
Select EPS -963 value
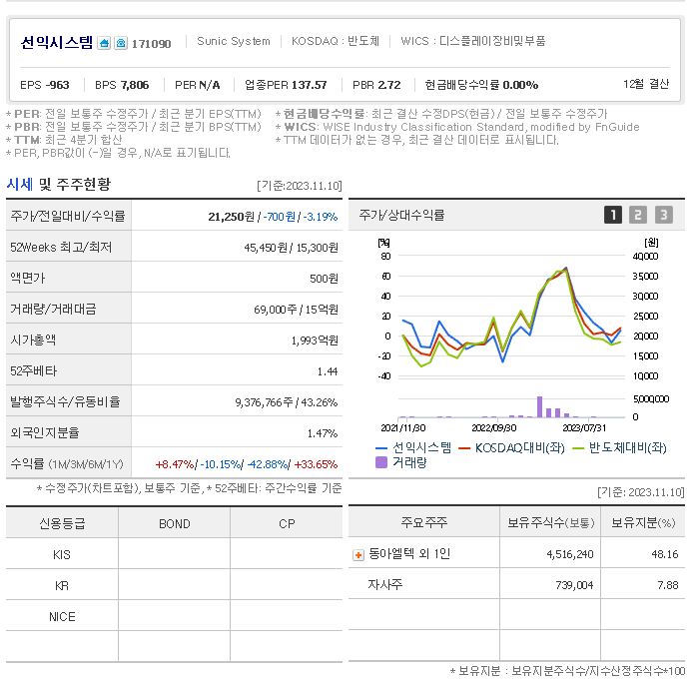click(x=45, y=85)
